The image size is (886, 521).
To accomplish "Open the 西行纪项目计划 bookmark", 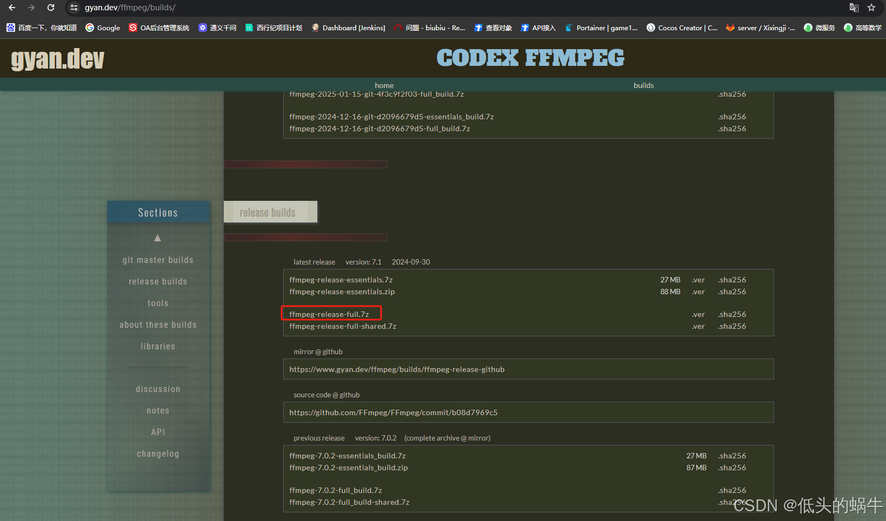I will [x=274, y=28].
